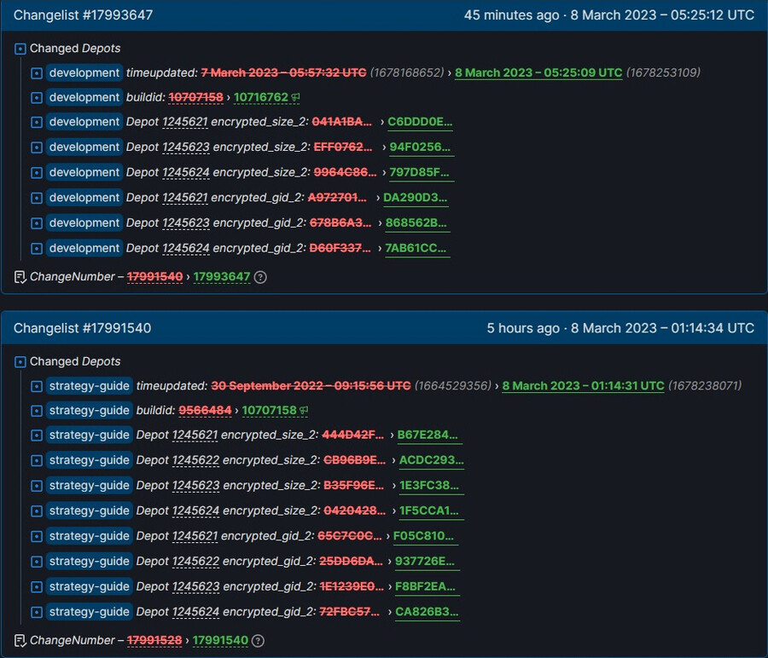Click the Changed Depots icon in Changelist #17993647
This screenshot has height=658, width=768.
point(19,49)
